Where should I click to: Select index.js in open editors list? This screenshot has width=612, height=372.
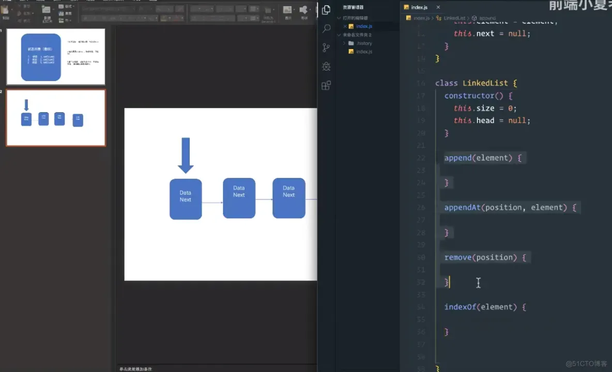click(364, 26)
